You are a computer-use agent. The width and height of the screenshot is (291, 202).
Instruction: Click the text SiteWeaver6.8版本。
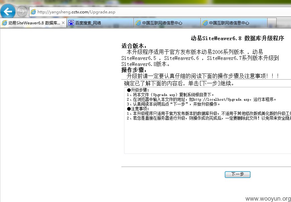coord(145,64)
